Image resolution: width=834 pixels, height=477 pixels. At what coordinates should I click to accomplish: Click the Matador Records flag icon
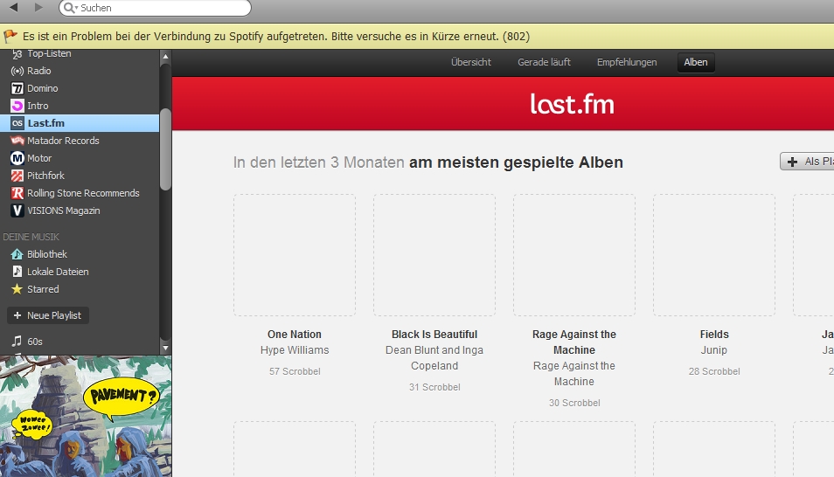tap(17, 141)
